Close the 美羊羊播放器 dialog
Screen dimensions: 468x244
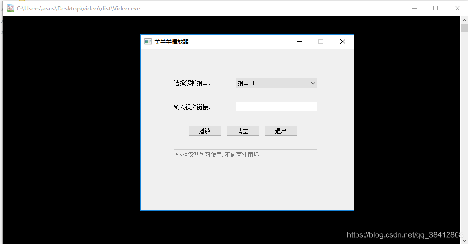pos(342,41)
